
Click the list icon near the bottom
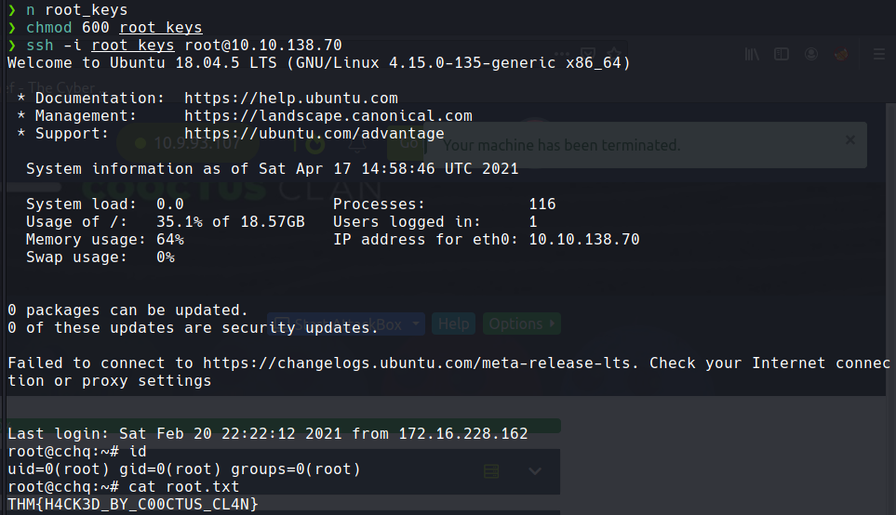[491, 472]
